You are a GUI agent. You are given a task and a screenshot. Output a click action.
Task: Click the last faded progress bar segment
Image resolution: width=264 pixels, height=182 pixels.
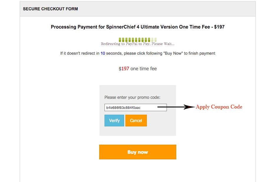tap(155, 40)
